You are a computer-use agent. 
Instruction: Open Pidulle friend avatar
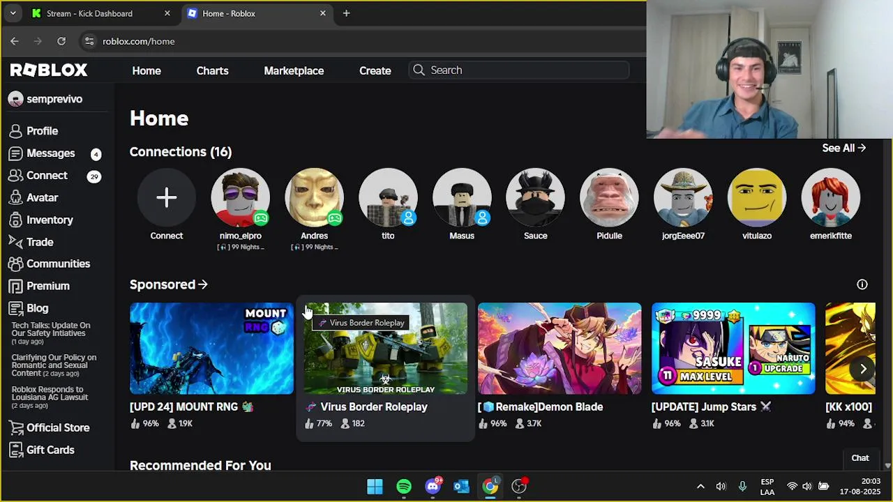click(609, 197)
